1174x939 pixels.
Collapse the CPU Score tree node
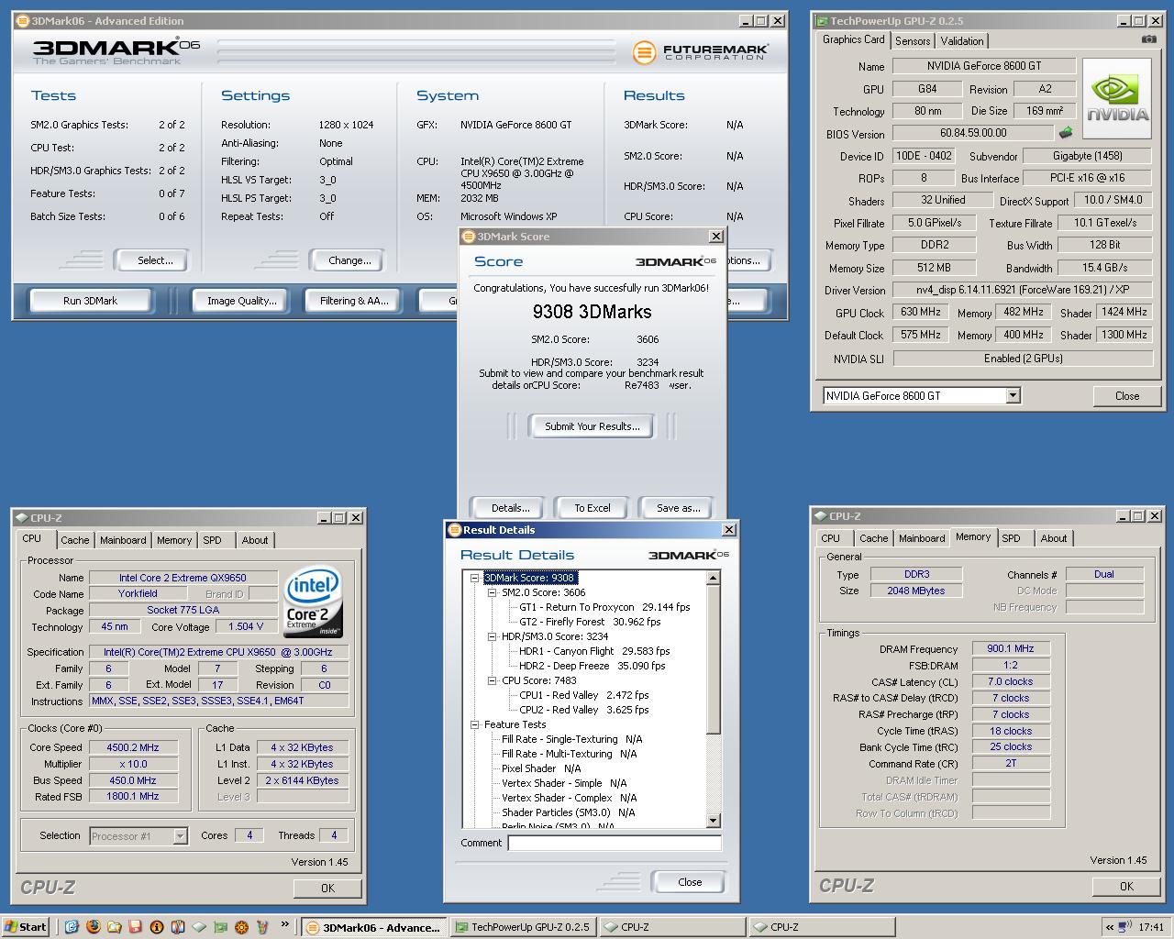point(493,680)
